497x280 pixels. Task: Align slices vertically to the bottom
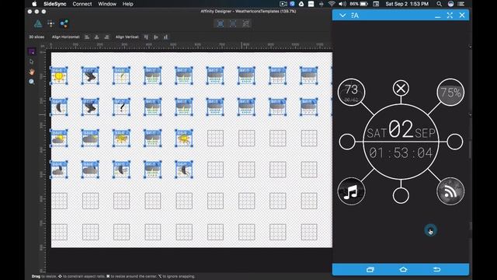[x=165, y=37]
